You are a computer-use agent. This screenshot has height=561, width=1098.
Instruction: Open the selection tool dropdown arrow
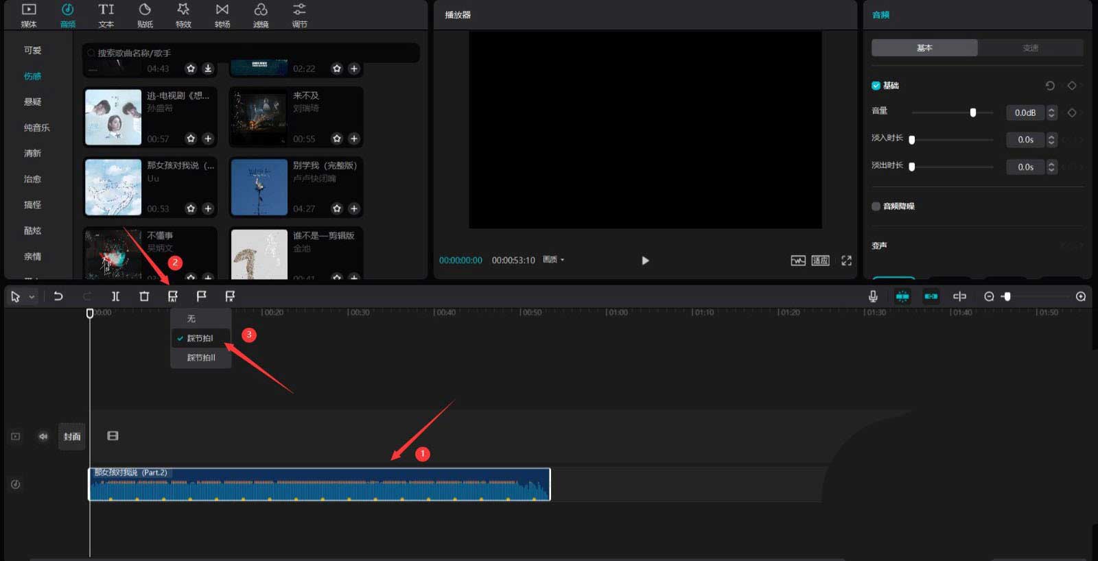tap(32, 297)
